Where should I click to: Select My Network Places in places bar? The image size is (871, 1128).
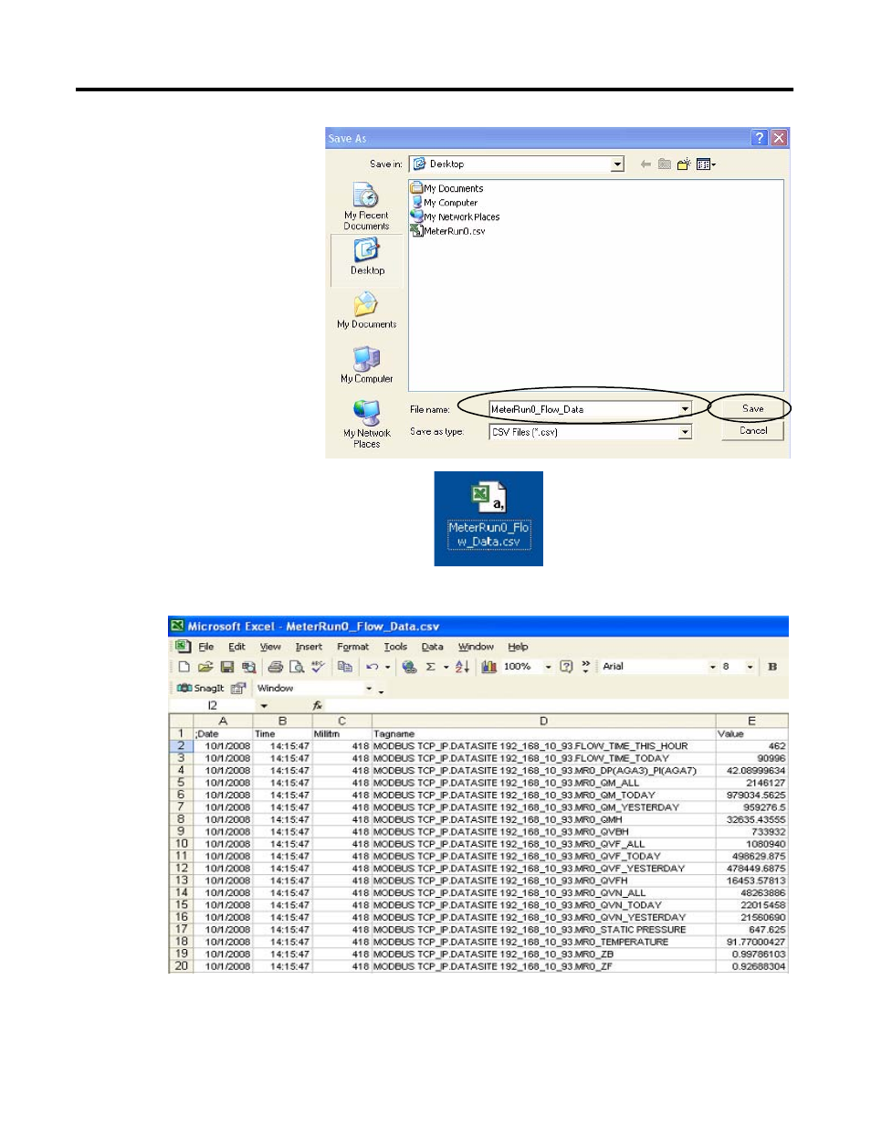pyautogui.click(x=367, y=424)
